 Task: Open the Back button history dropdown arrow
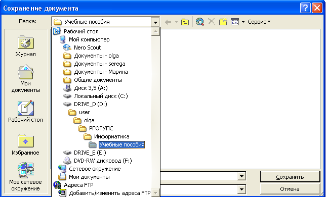click(176, 22)
